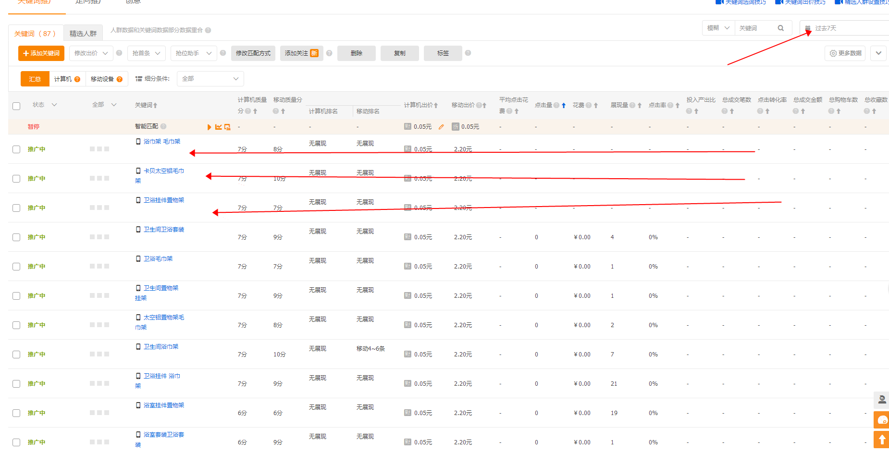Click pencil edit icon for 计算机出价 0.05元
889x453 pixels.
coord(441,127)
